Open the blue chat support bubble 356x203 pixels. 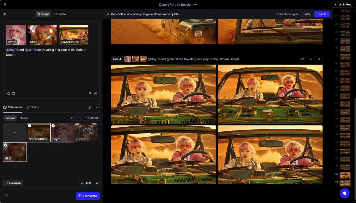point(345,193)
